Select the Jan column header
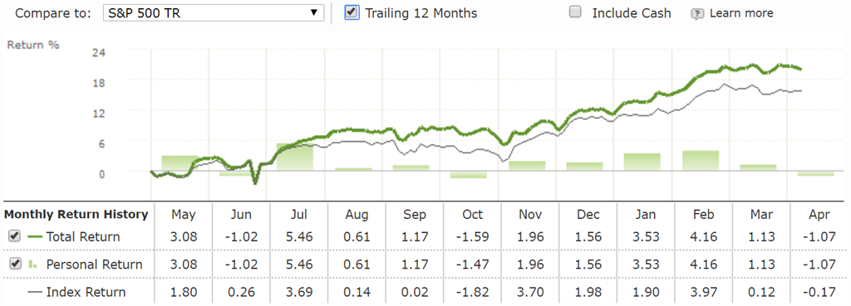851x306 pixels. pyautogui.click(x=646, y=215)
